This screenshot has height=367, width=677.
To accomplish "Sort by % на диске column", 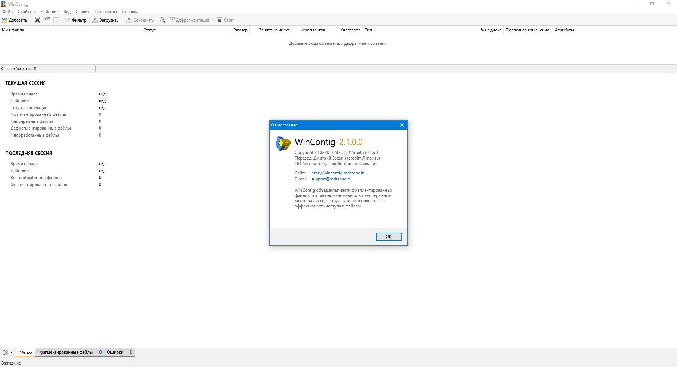I will (x=486, y=30).
